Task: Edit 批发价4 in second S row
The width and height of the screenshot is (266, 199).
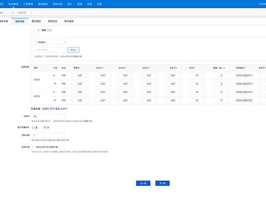Action: [x=173, y=92]
